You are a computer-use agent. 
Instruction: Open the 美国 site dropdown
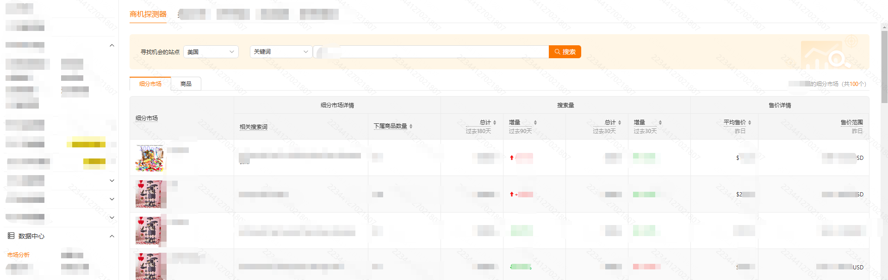pos(211,52)
